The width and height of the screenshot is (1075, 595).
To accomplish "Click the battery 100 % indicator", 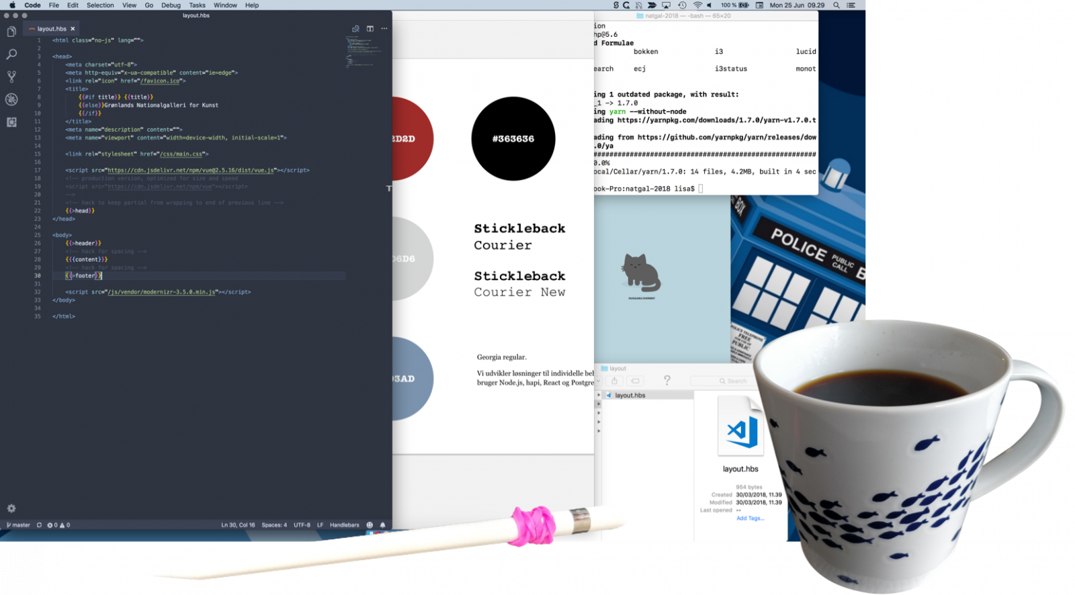I will point(735,5).
